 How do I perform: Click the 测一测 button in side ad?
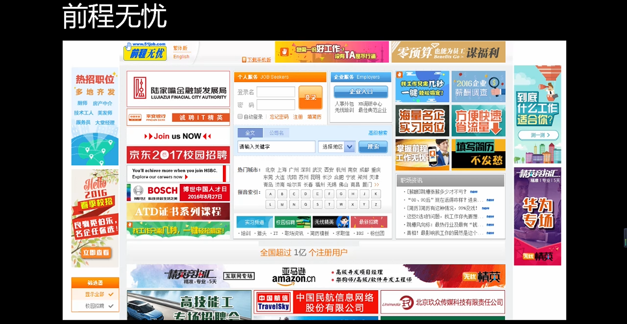point(538,135)
